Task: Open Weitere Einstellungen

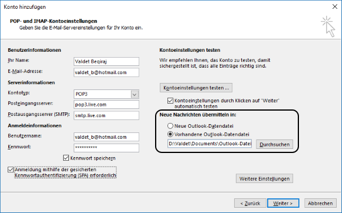Action: [x=264, y=179]
